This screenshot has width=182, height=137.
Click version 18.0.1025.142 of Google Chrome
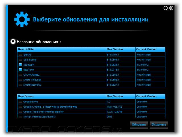coord(114,106)
